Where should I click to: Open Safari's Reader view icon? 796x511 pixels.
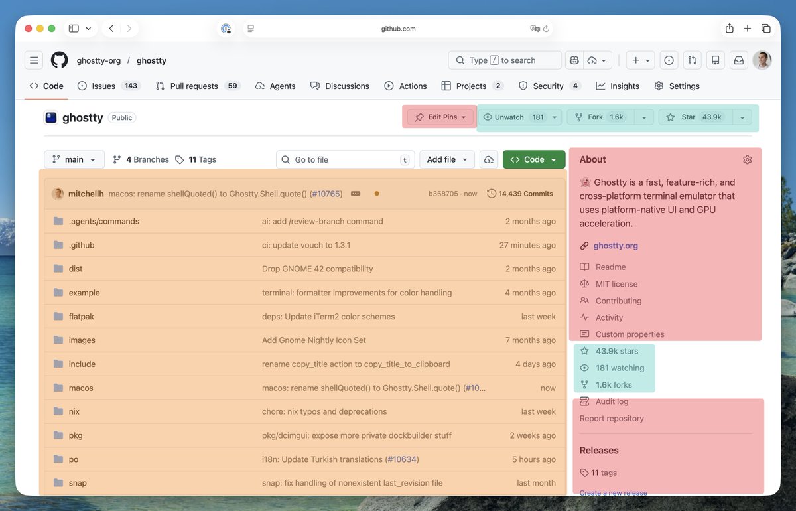[251, 29]
